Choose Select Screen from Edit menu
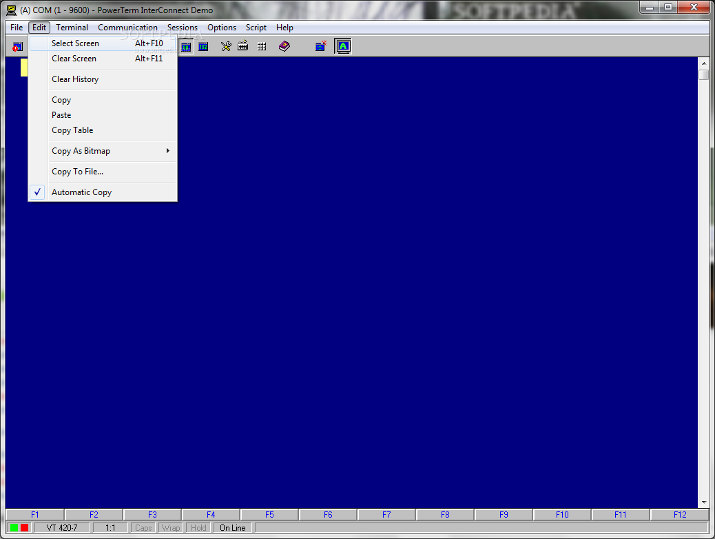This screenshot has width=715, height=539. [x=103, y=43]
